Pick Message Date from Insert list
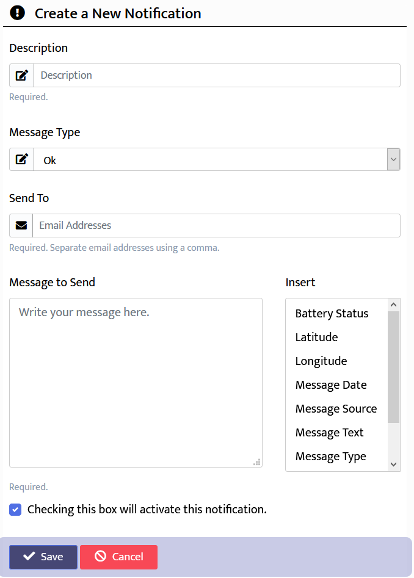Viewport: 414px width, 578px height. click(331, 385)
